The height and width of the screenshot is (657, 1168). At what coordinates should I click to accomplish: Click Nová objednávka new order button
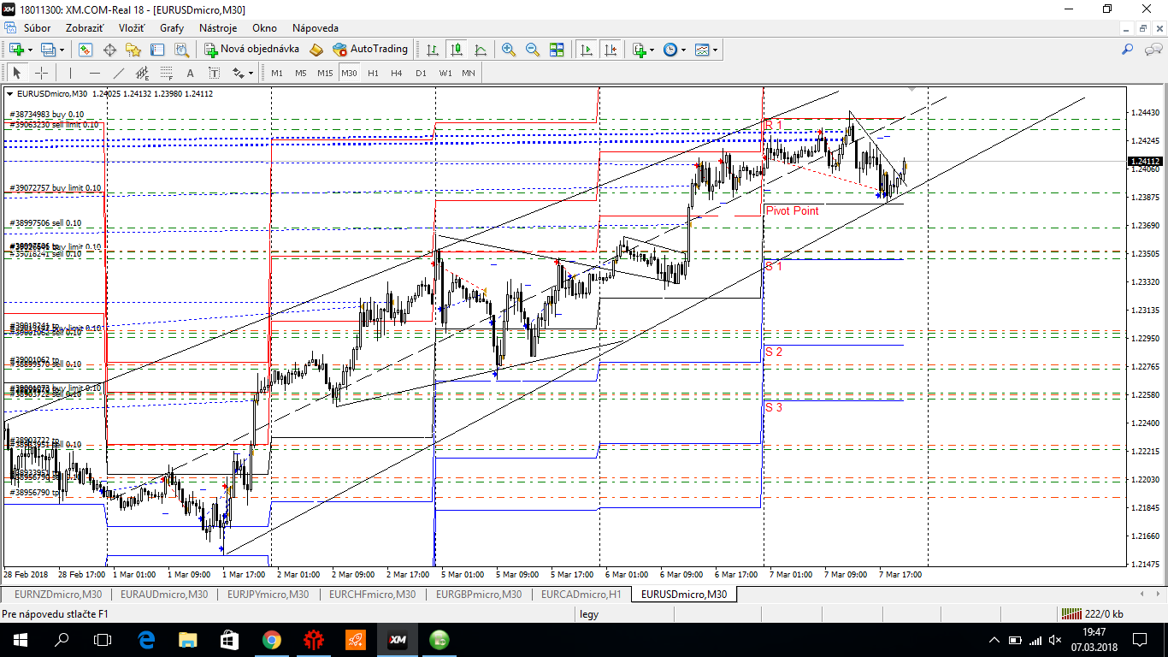click(x=251, y=50)
